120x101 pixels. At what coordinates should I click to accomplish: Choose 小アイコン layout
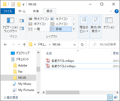pos(59,24)
